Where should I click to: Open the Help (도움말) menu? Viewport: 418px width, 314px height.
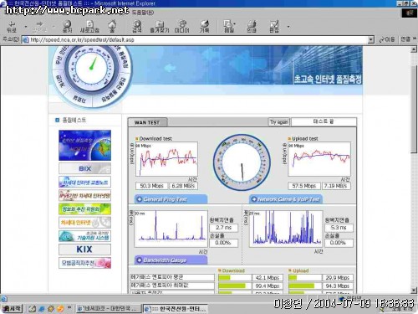(x=143, y=13)
